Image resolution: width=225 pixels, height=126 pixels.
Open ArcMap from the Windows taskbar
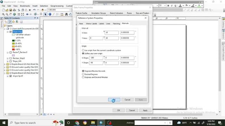pos(101,123)
